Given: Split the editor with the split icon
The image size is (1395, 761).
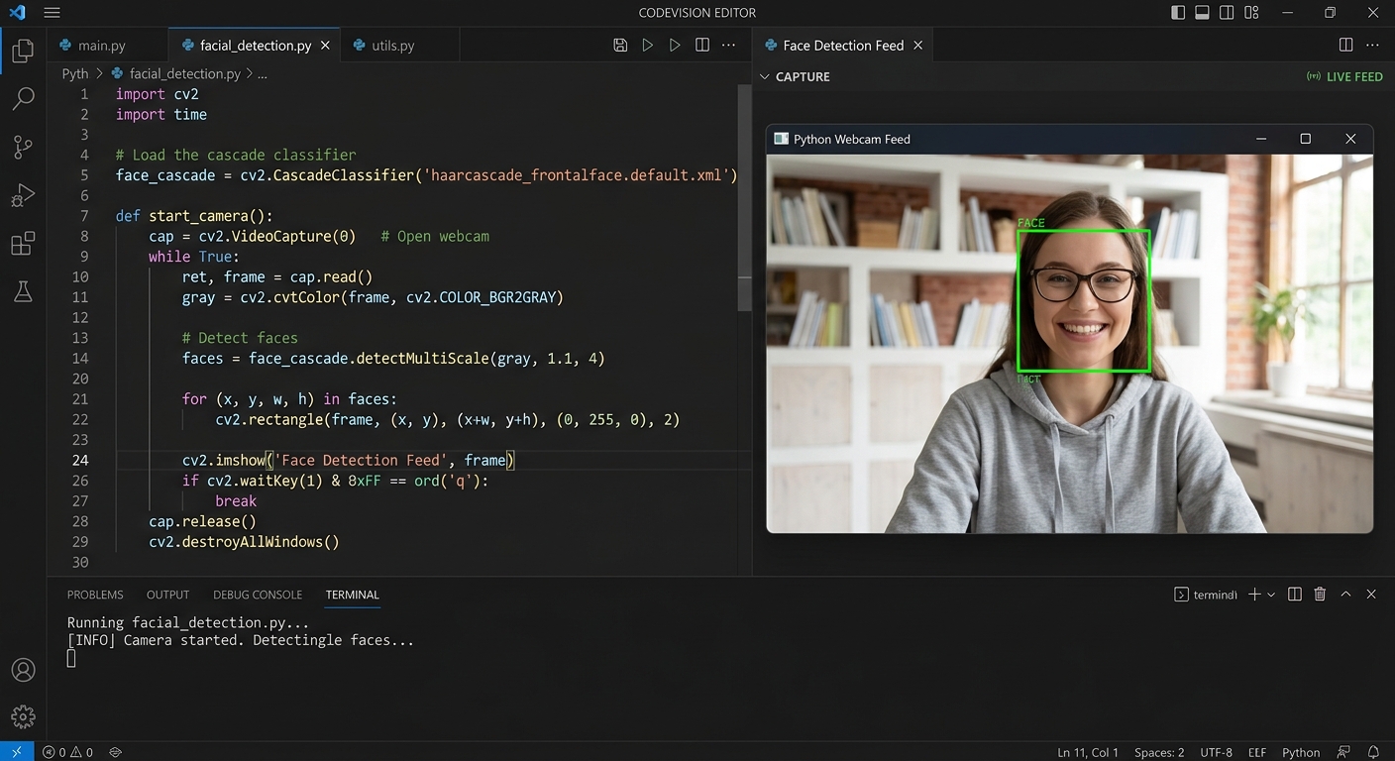Looking at the screenshot, I should pyautogui.click(x=702, y=45).
